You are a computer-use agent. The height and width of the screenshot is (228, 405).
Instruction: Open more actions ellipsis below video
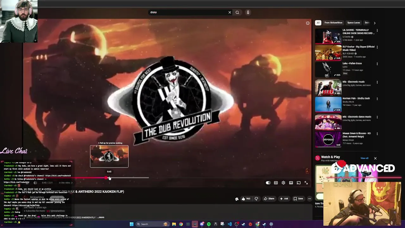click(310, 199)
